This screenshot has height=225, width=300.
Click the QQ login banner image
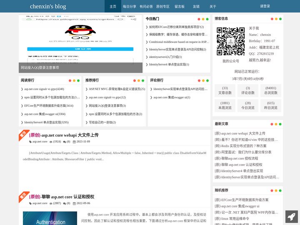80,39
